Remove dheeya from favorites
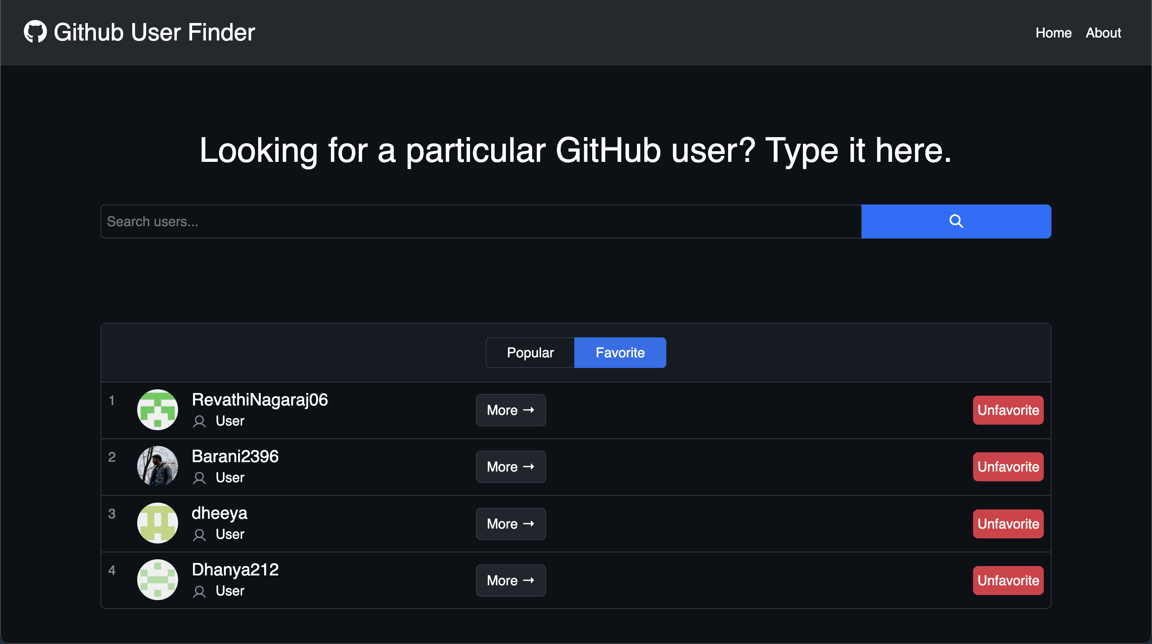 coord(1008,523)
